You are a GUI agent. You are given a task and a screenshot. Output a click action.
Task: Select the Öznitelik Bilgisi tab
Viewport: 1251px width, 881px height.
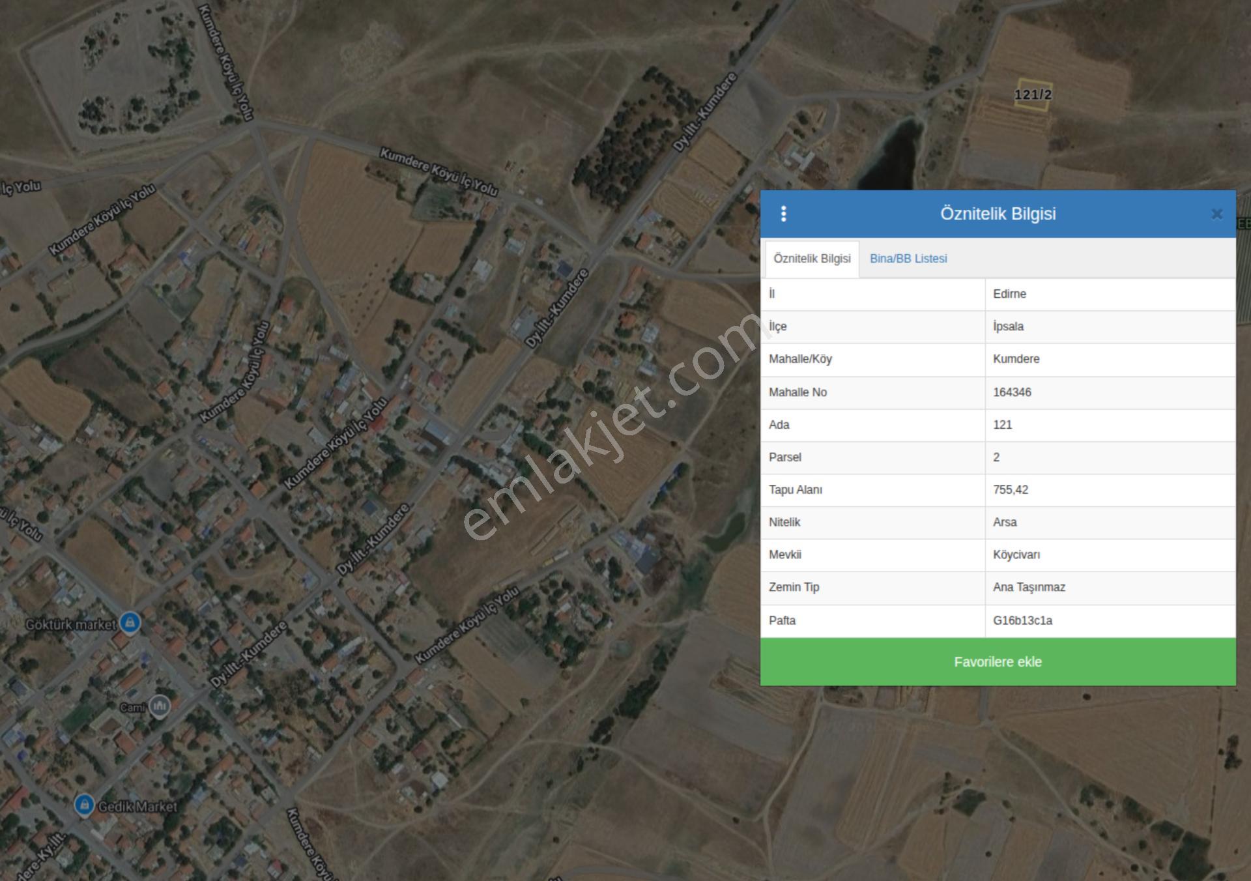click(x=812, y=259)
